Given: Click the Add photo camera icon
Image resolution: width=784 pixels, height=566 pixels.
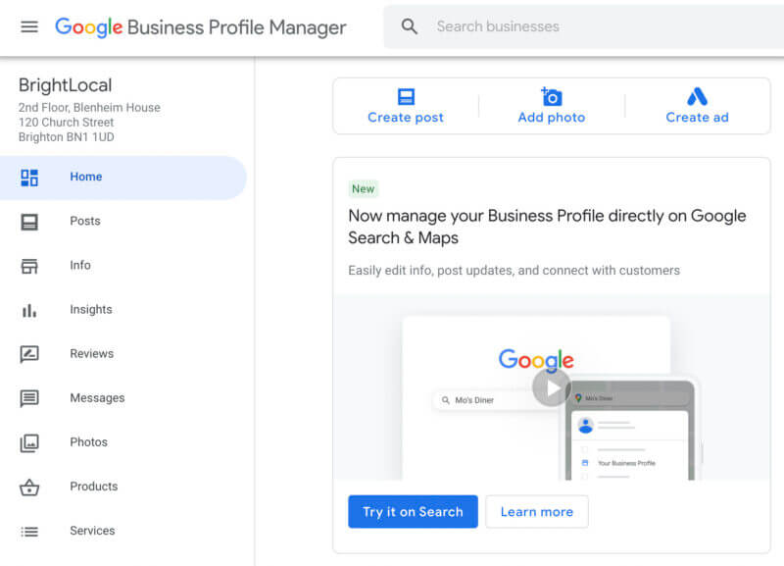Looking at the screenshot, I should [x=552, y=97].
